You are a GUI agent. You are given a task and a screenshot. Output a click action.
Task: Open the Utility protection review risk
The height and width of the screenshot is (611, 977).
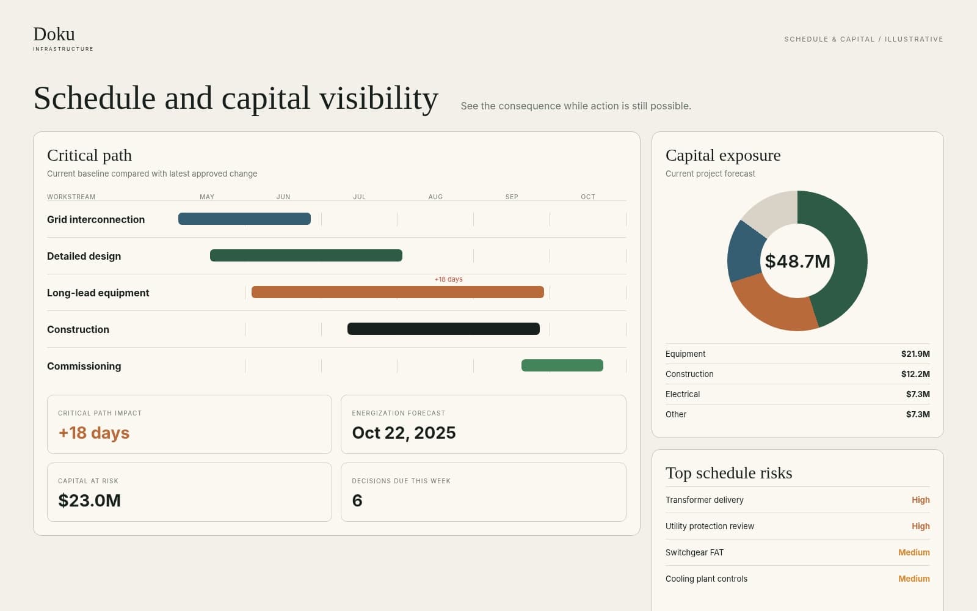(x=797, y=526)
